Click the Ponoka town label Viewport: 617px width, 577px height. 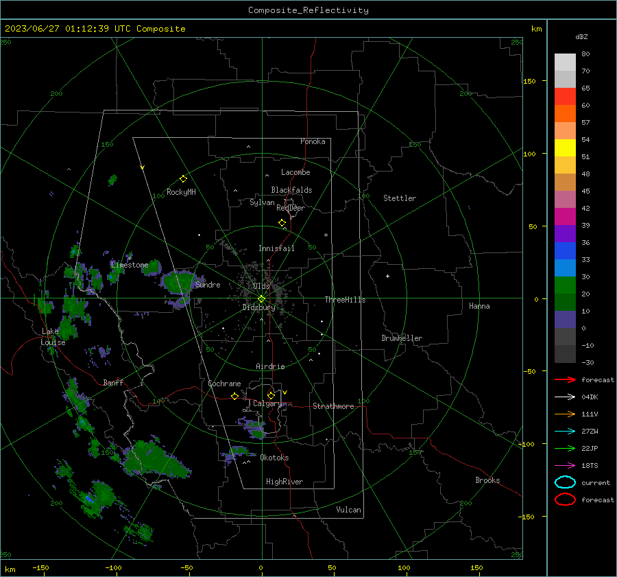[313, 141]
